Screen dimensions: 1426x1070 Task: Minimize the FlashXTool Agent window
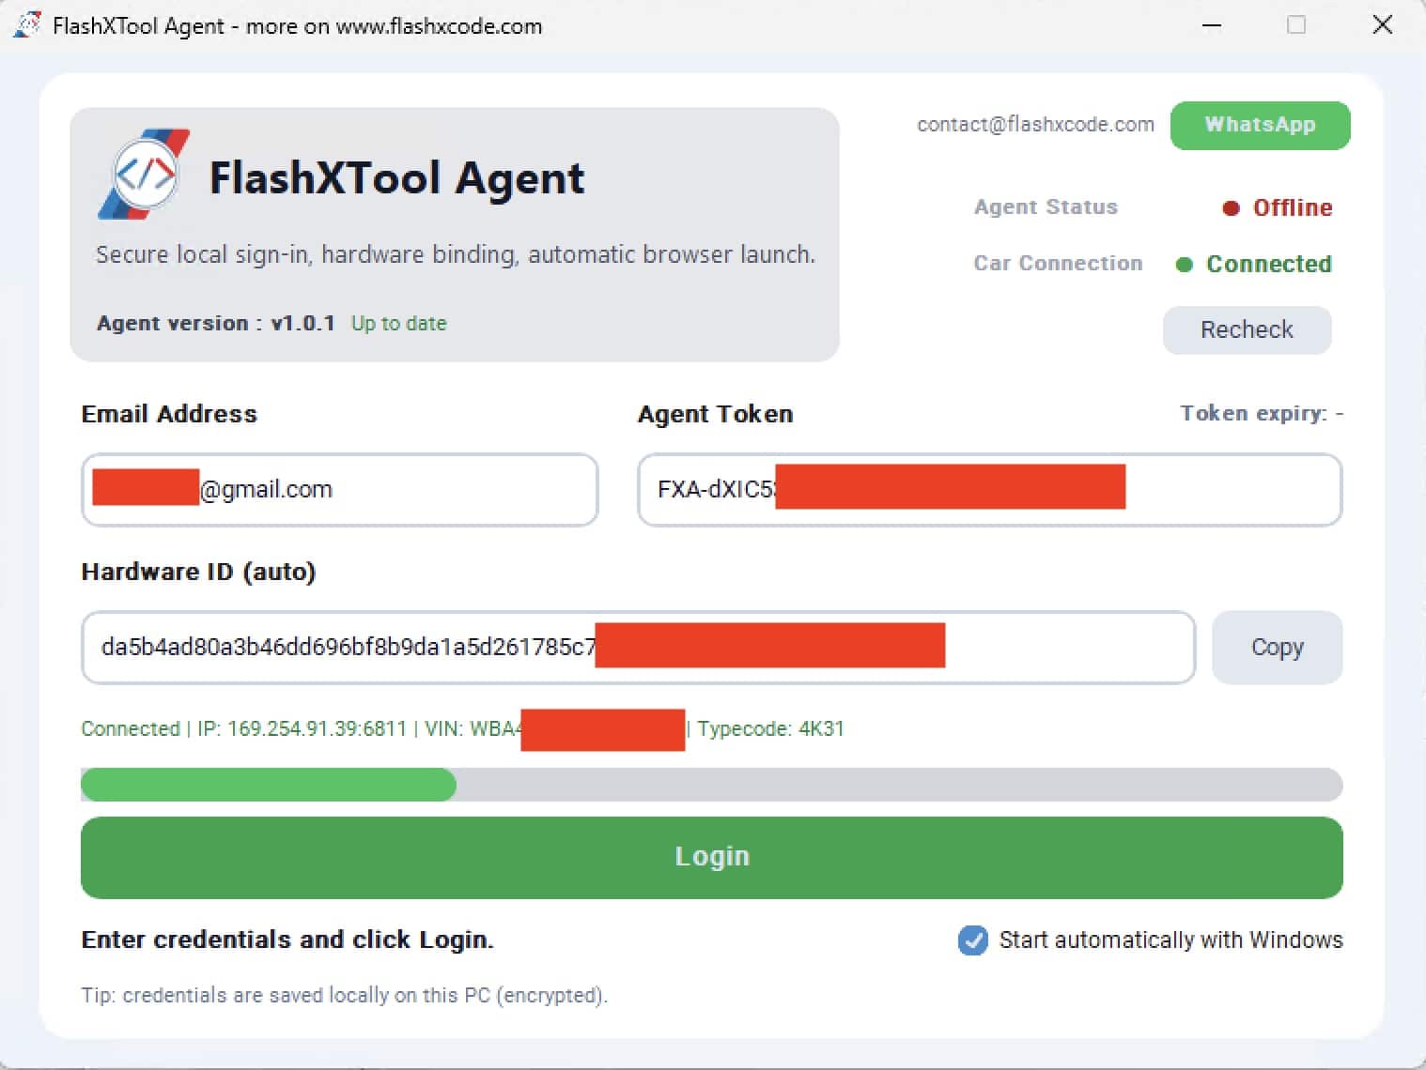tap(1212, 25)
